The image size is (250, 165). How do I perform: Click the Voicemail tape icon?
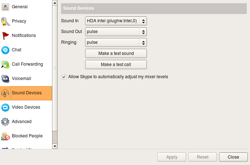5,79
